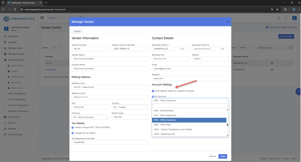Click the edit icon in TELUS row

point(272,63)
